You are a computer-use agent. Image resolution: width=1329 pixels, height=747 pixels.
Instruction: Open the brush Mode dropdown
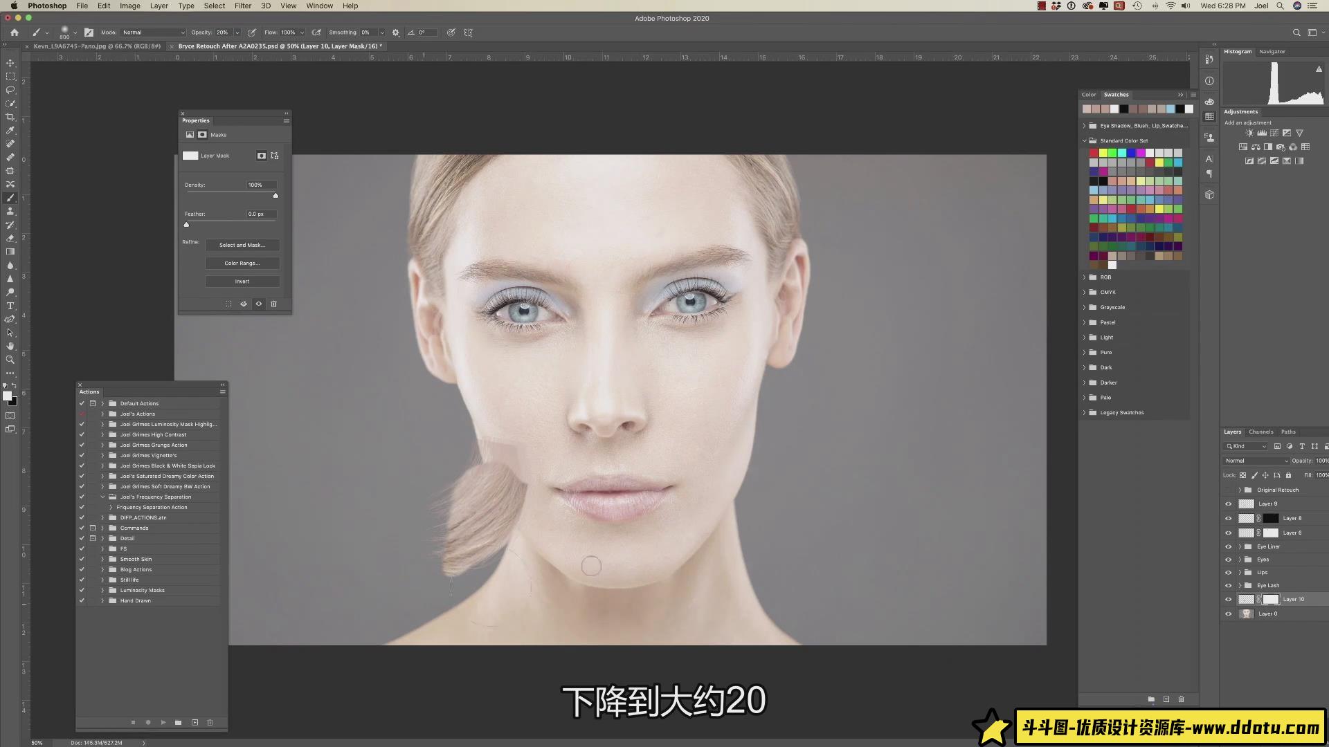(154, 33)
